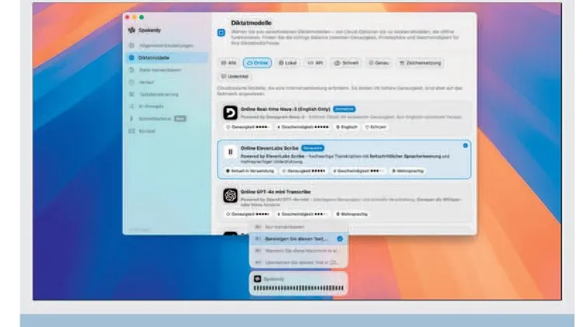This screenshot has height=327, width=583.
Task: Select the Lokal filter chip
Action: tap(288, 63)
